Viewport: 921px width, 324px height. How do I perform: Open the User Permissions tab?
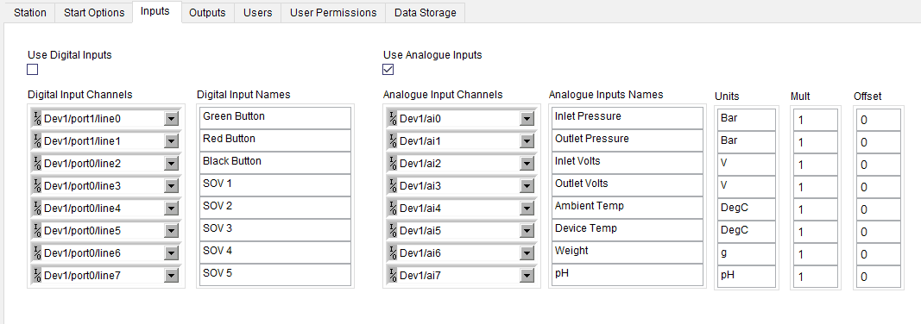pos(333,13)
